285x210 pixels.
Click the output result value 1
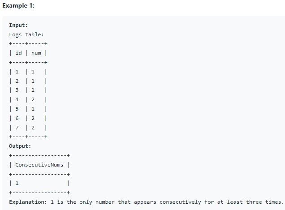tap(17, 183)
